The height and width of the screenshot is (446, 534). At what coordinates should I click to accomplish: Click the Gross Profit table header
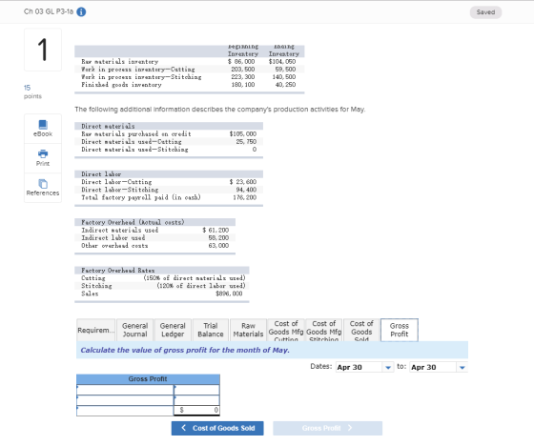pyautogui.click(x=148, y=379)
